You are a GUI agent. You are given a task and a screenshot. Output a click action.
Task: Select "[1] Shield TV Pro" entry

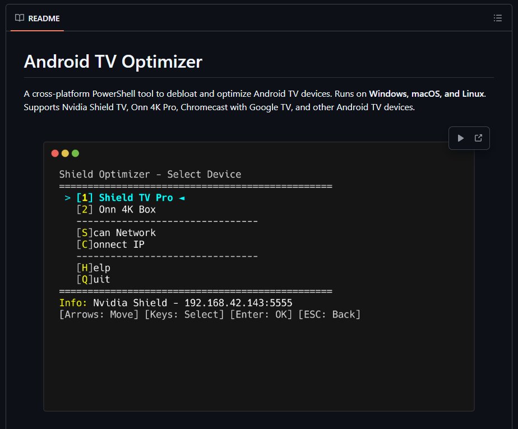coord(124,197)
